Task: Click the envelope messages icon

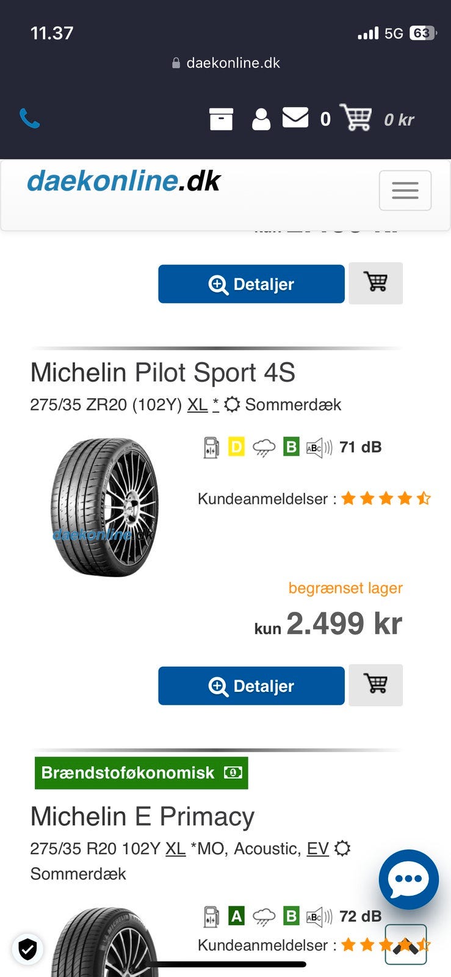Action: (x=295, y=118)
